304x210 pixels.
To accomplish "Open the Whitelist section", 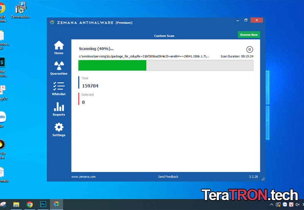I will (59, 88).
